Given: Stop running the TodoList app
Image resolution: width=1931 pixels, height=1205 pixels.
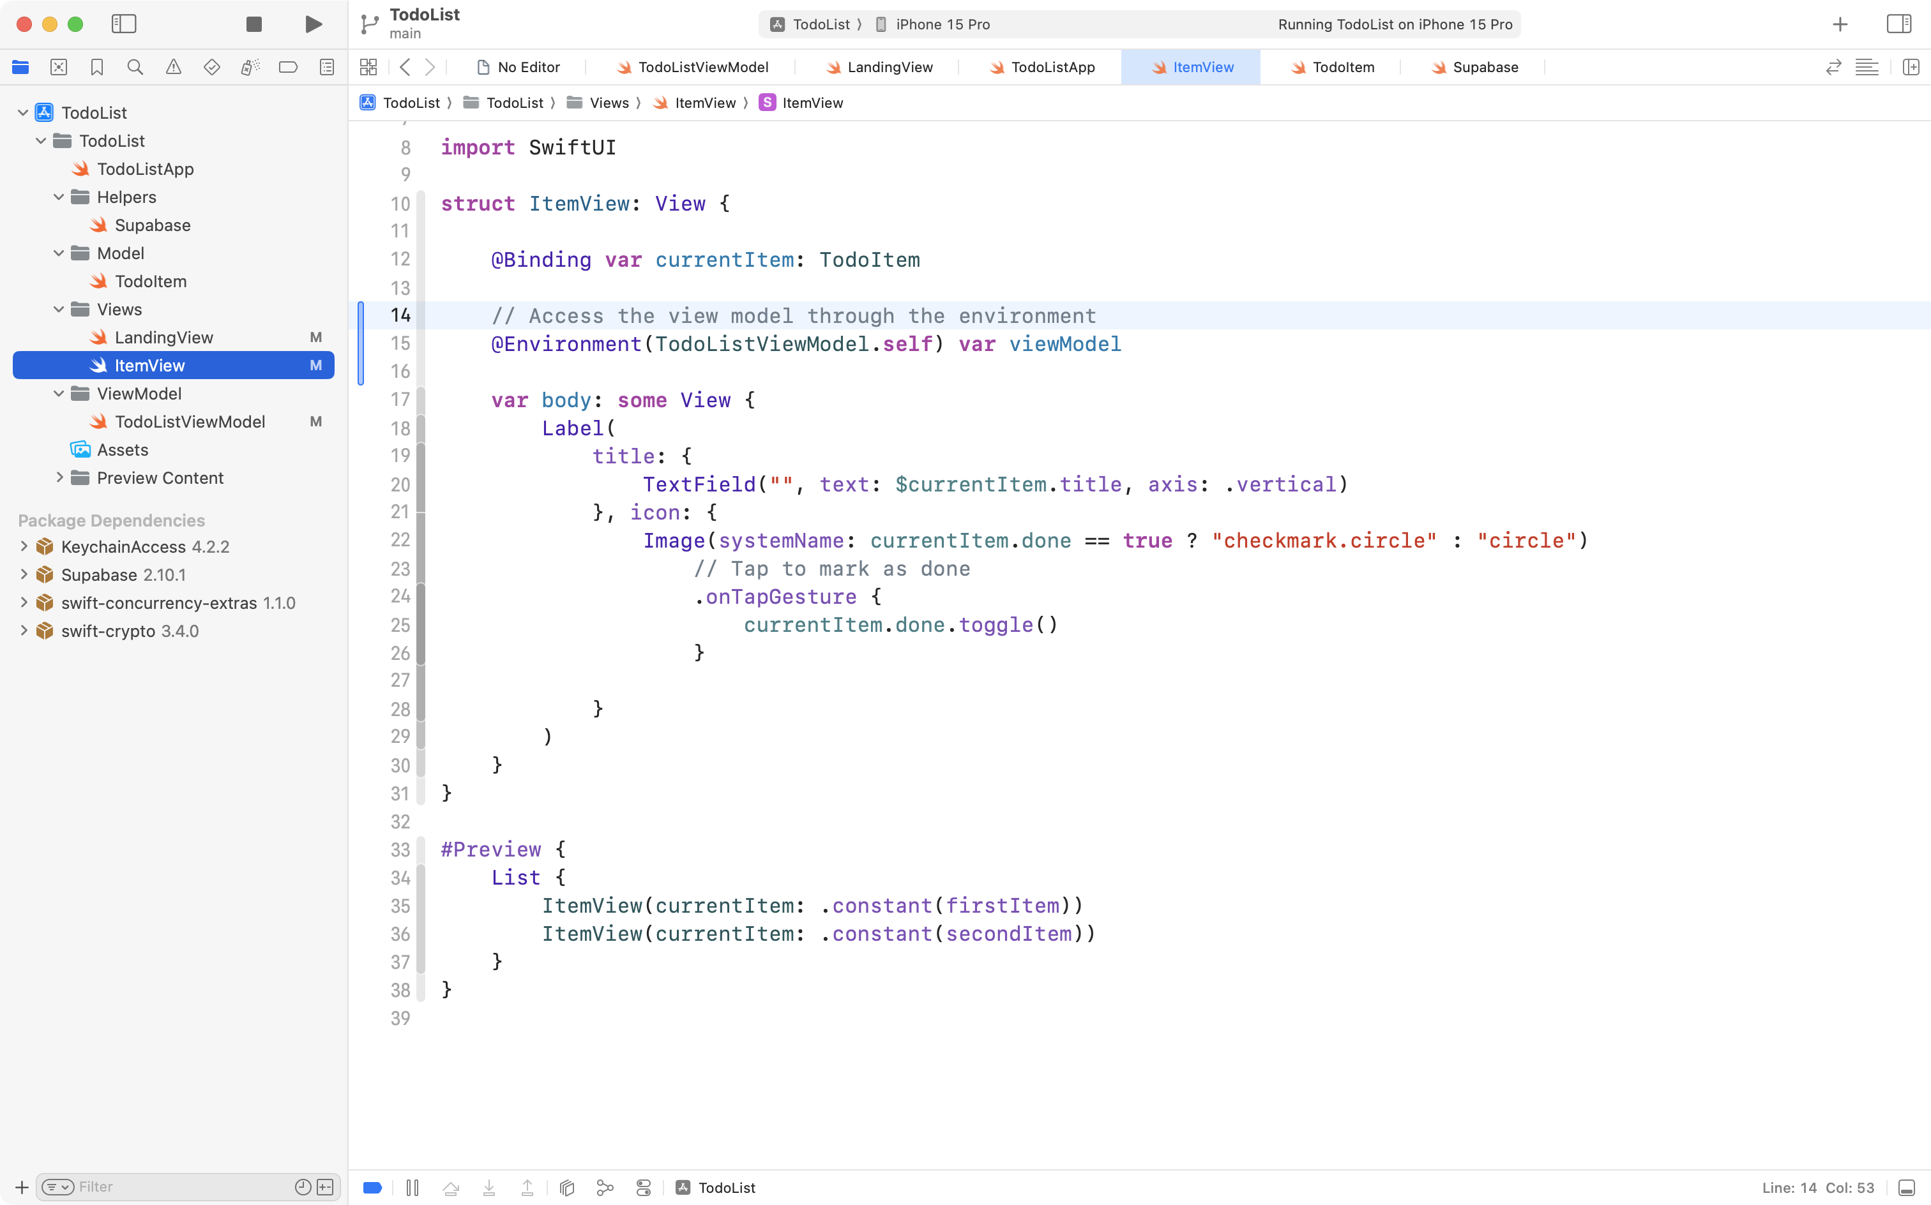Looking at the screenshot, I should [x=254, y=24].
